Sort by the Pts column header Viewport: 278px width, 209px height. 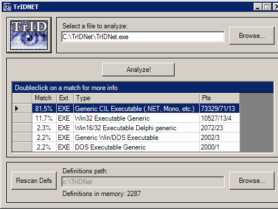220,98
